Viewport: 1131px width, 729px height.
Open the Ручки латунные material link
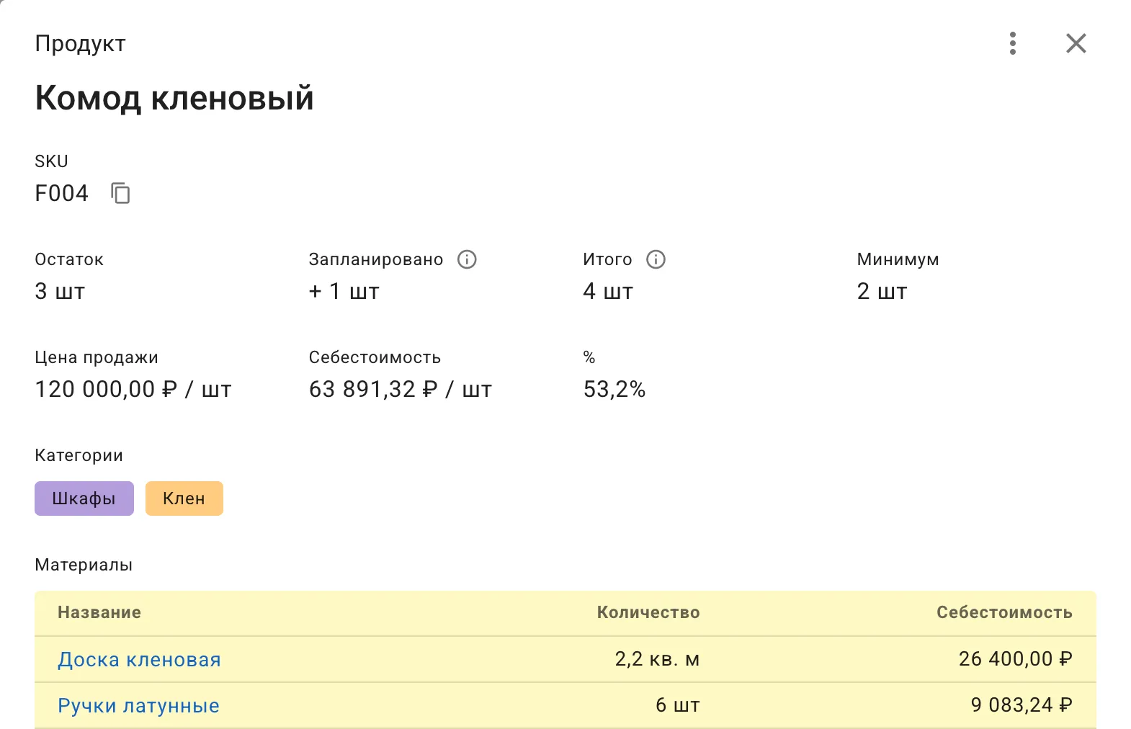point(138,705)
